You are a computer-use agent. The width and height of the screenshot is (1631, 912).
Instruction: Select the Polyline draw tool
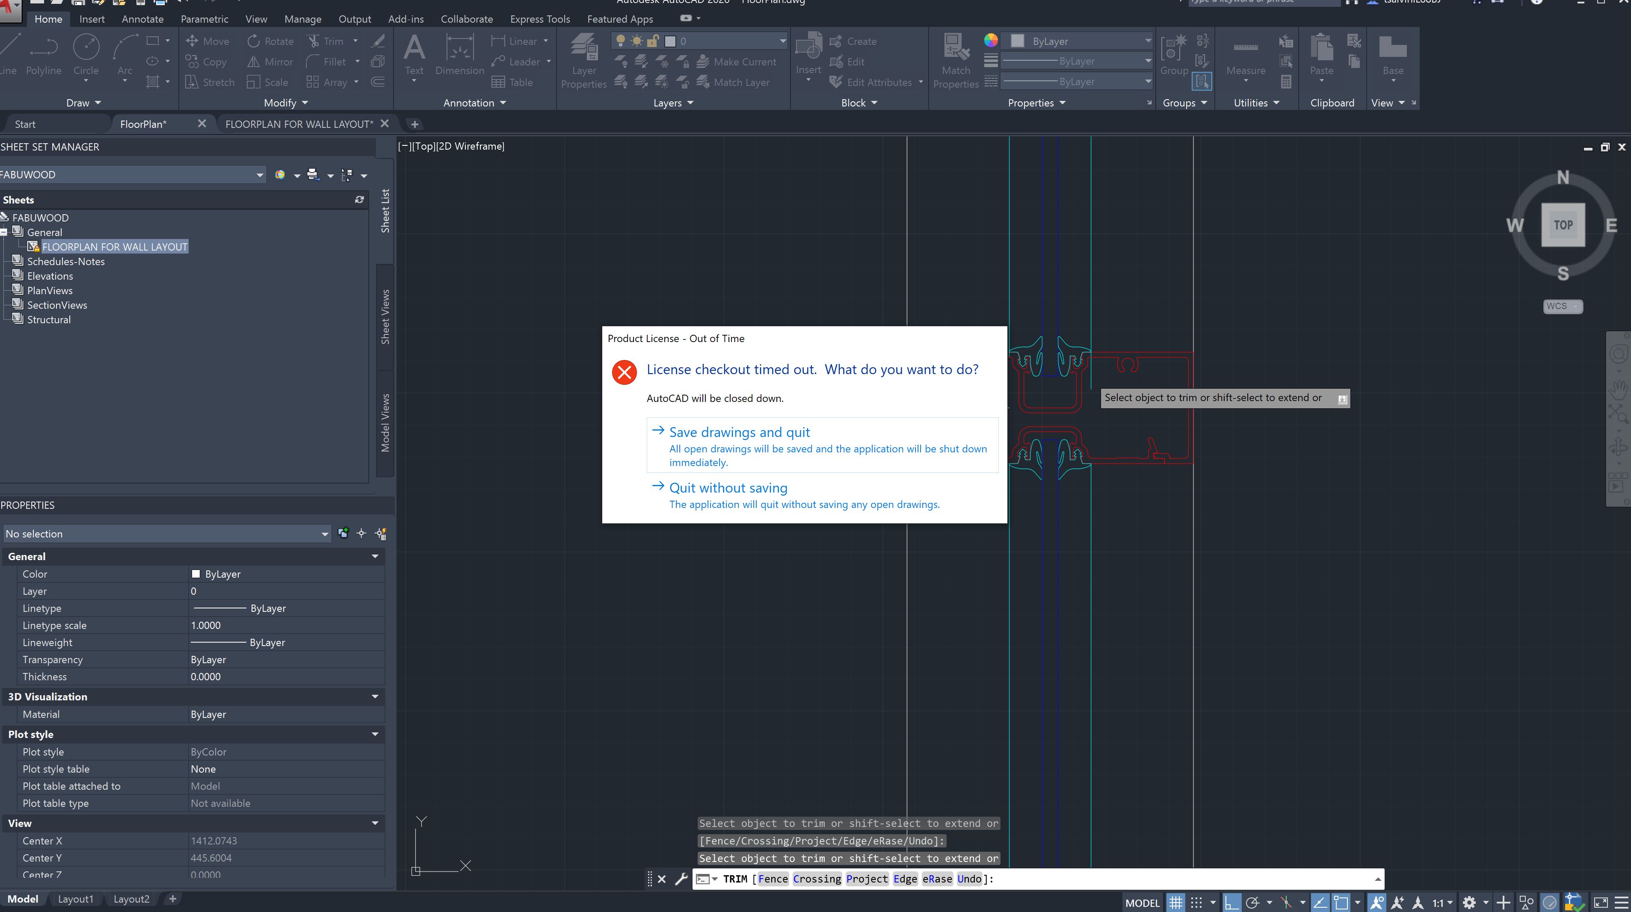click(x=43, y=55)
